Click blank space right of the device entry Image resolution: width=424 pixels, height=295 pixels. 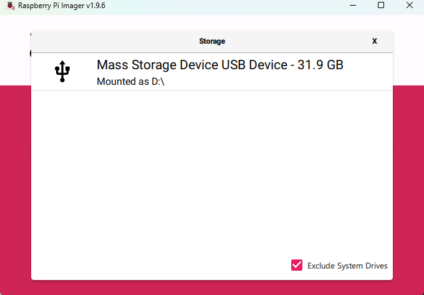[368, 72]
